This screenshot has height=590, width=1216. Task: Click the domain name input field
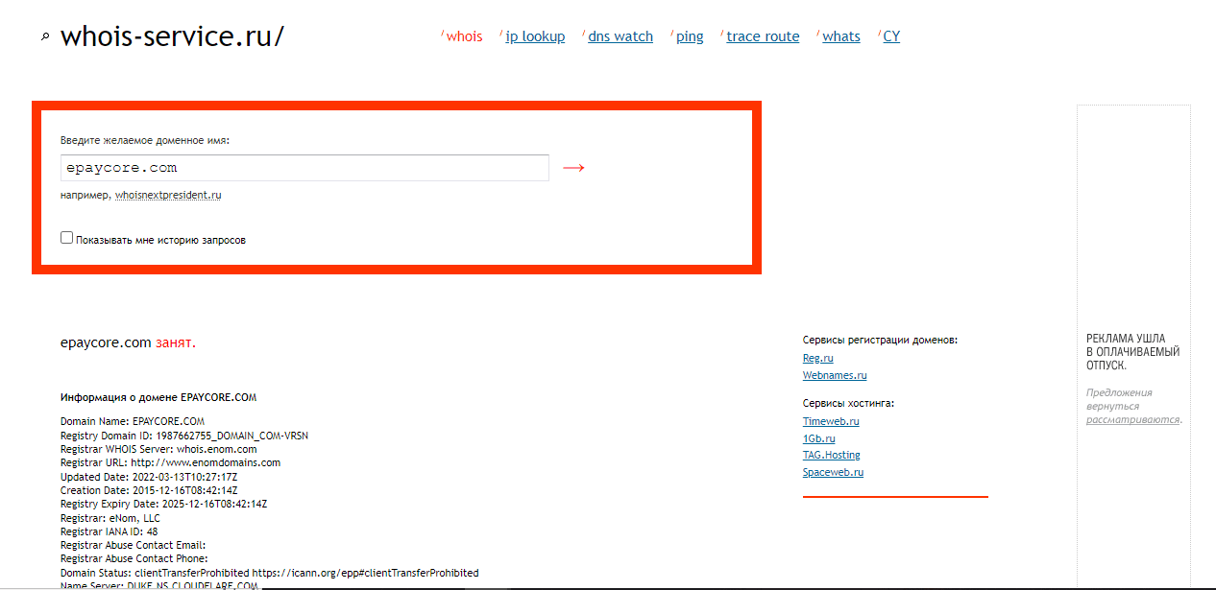pyautogui.click(x=304, y=168)
